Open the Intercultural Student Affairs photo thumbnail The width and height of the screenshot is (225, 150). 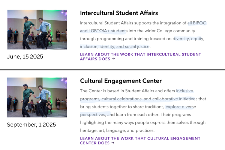[x=37, y=30]
